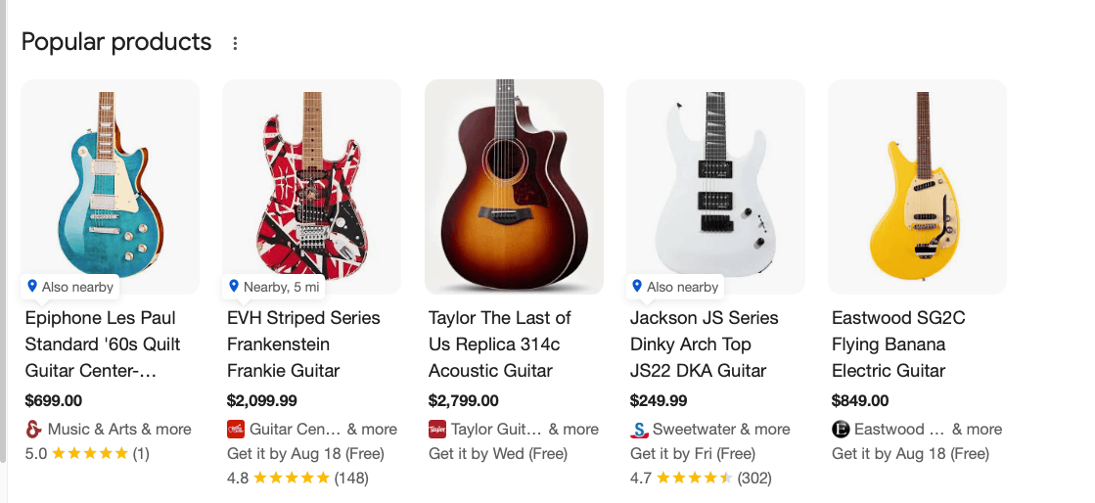Click Taylor The Last of Us Replica title
Image resolution: width=1095 pixels, height=503 pixels.
pos(500,344)
